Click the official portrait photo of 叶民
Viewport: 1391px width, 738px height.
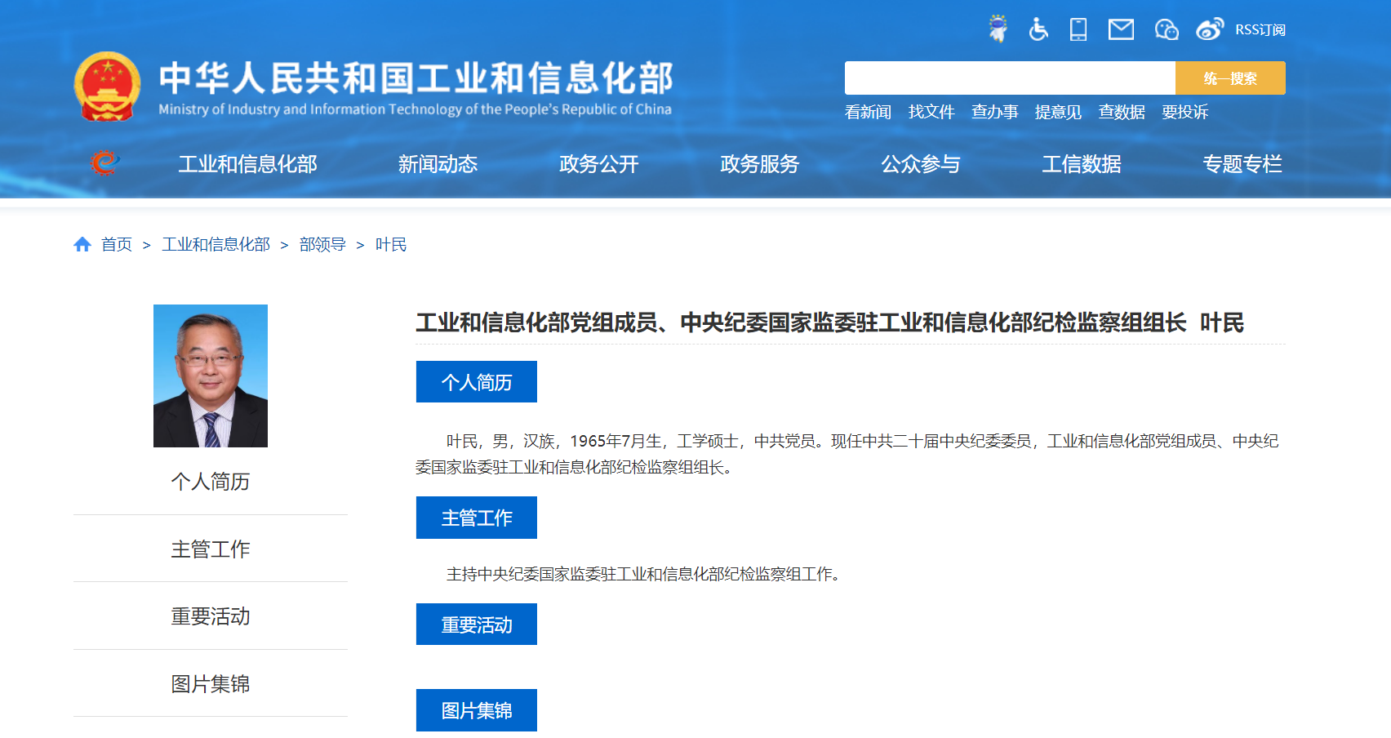211,376
